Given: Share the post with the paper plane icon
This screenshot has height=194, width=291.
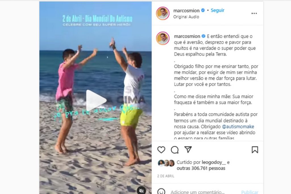Looking at the screenshot, I should [x=188, y=149].
